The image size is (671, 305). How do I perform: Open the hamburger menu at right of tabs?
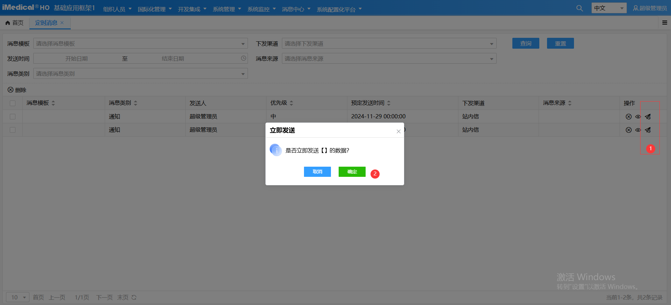(664, 23)
